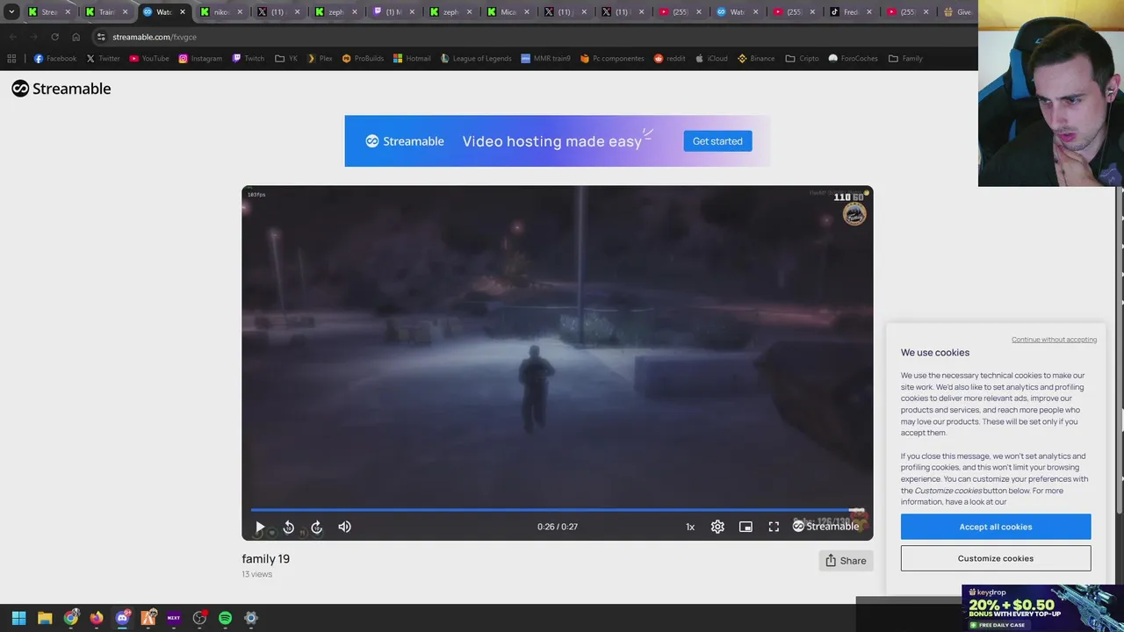This screenshot has width=1124, height=632.
Task: Click Continue without accepting link
Action: pyautogui.click(x=1054, y=340)
